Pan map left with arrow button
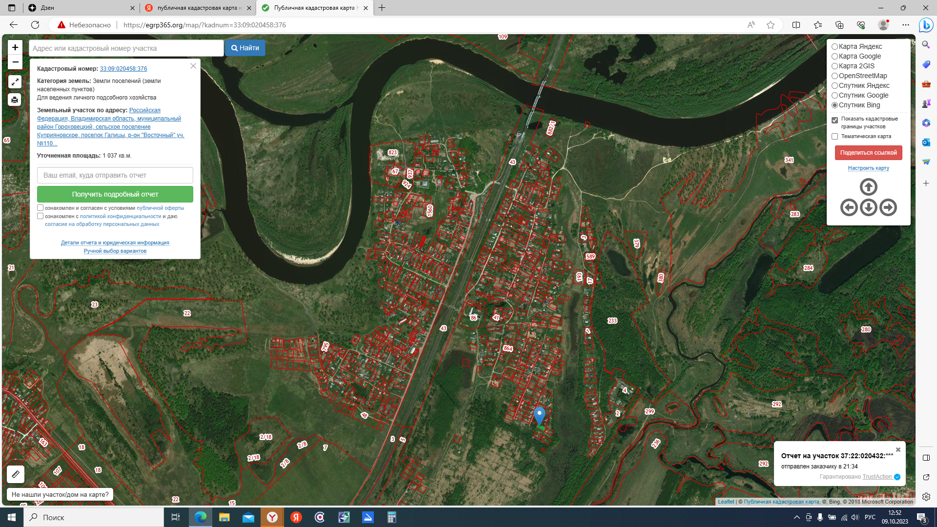The width and height of the screenshot is (937, 527). pyautogui.click(x=849, y=207)
